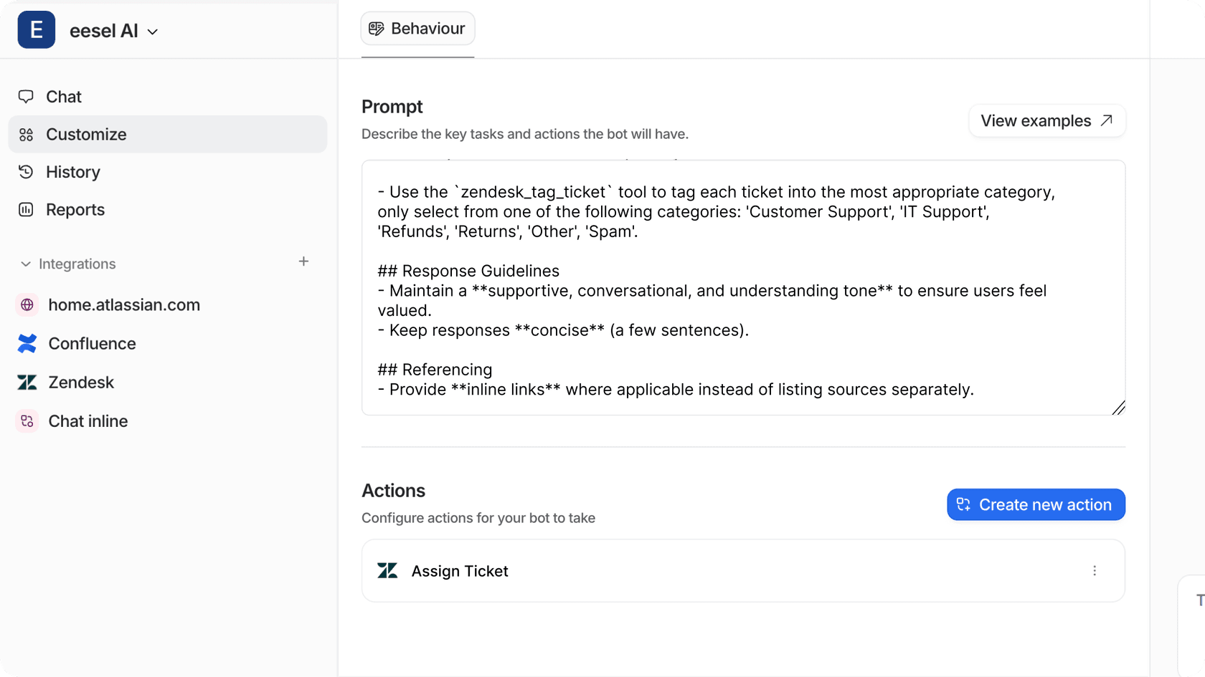This screenshot has width=1205, height=677.
Task: Select Customize in the sidebar
Action: [x=86, y=134]
